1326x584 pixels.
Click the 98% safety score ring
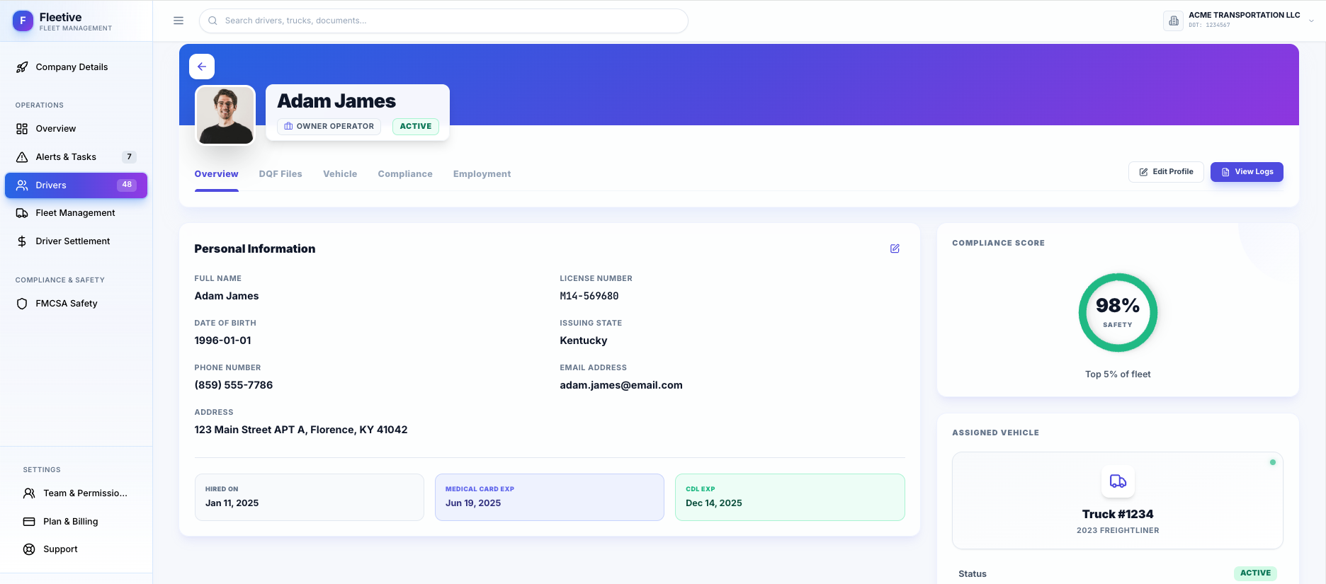pyautogui.click(x=1118, y=312)
